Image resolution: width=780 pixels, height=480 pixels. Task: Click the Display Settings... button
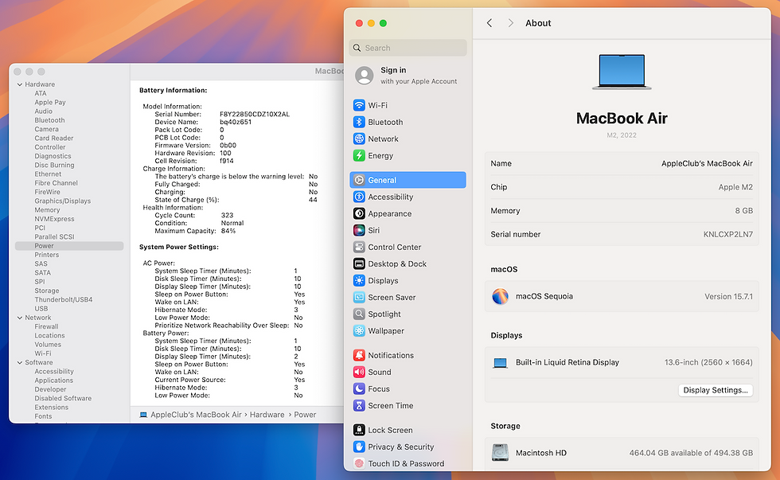[x=716, y=390]
